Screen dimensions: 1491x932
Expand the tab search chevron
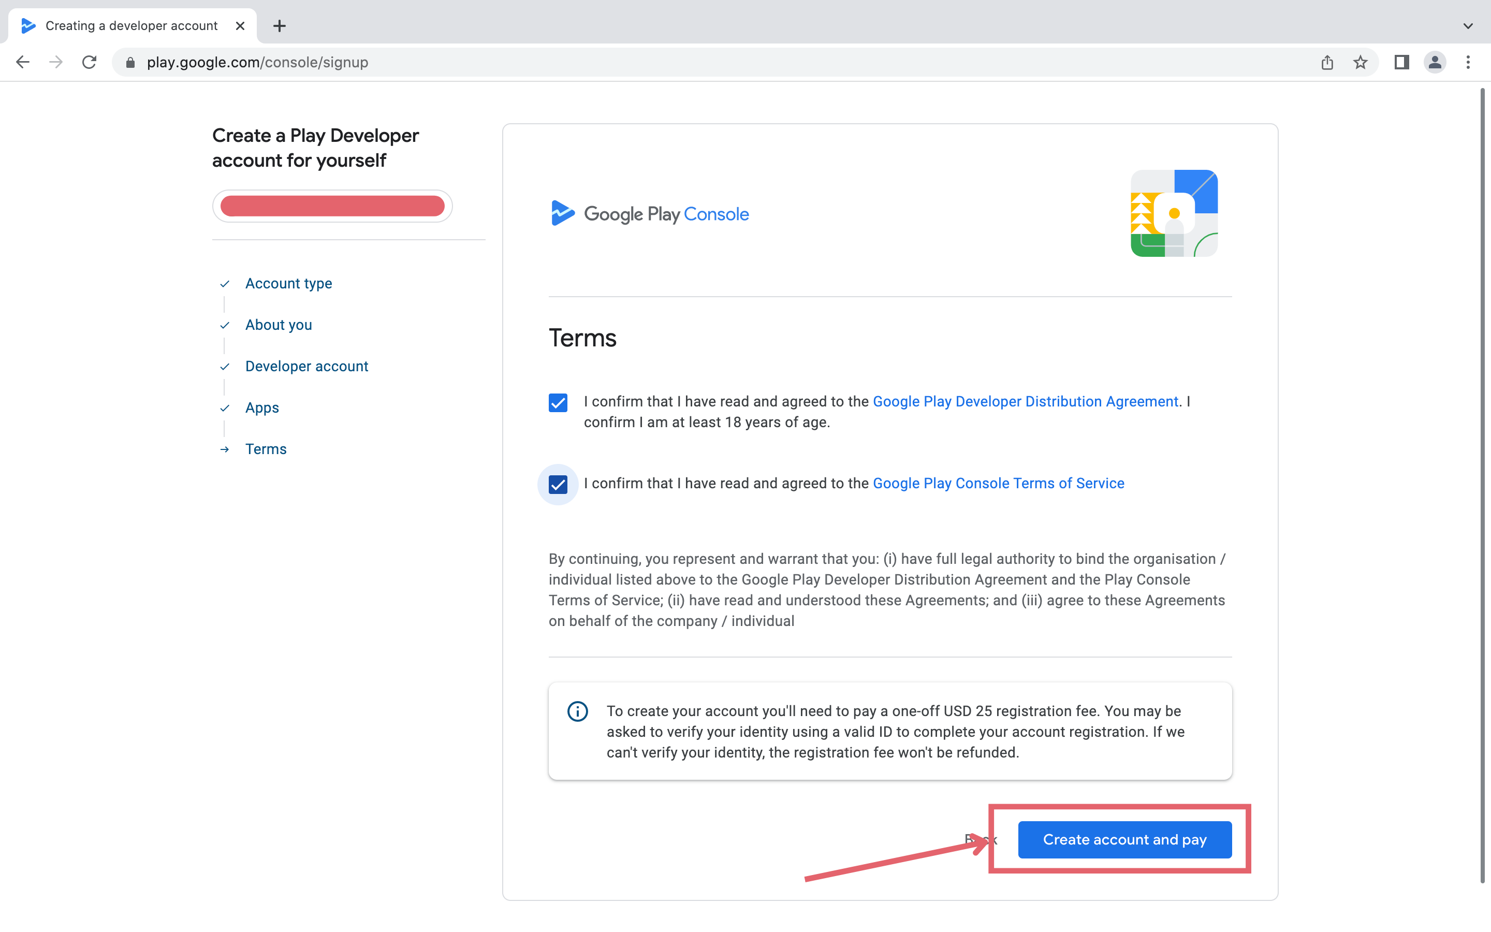[x=1468, y=26]
